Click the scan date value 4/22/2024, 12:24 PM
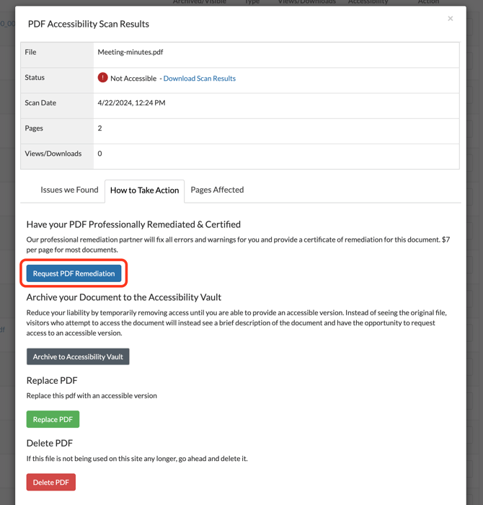Screen dimensions: 483x505 pos(132,102)
